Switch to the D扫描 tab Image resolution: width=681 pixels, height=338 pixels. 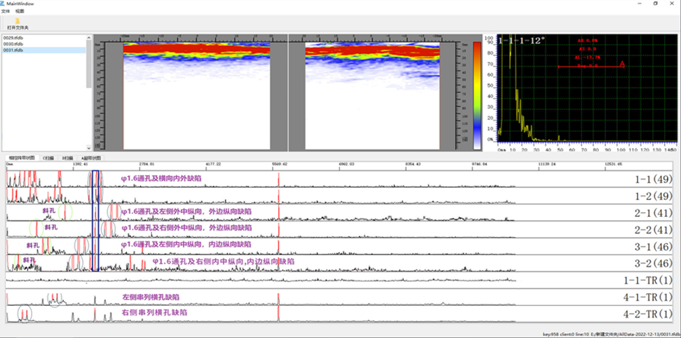[x=67, y=158]
